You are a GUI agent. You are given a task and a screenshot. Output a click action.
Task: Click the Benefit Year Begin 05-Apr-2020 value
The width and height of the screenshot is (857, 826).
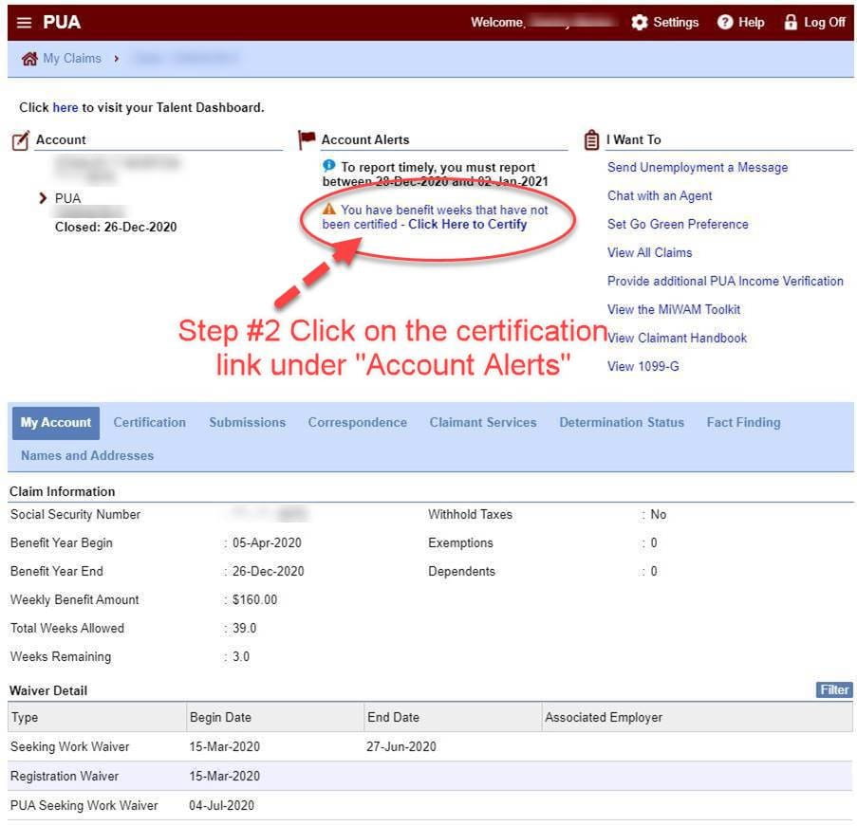(x=267, y=543)
